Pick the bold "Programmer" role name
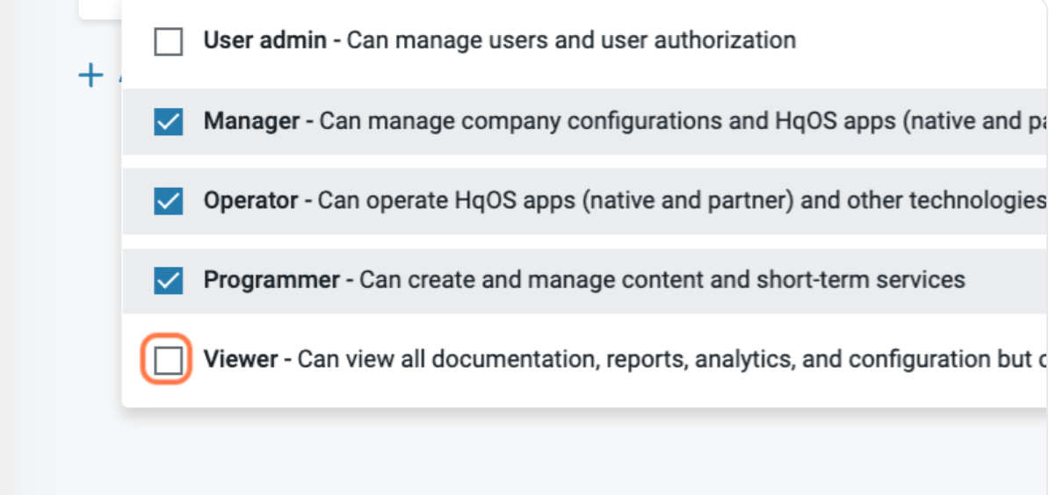This screenshot has height=495, width=1049. pyautogui.click(x=271, y=280)
